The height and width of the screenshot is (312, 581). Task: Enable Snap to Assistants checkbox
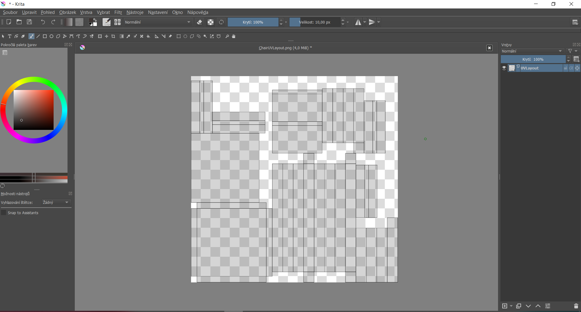click(x=4, y=213)
